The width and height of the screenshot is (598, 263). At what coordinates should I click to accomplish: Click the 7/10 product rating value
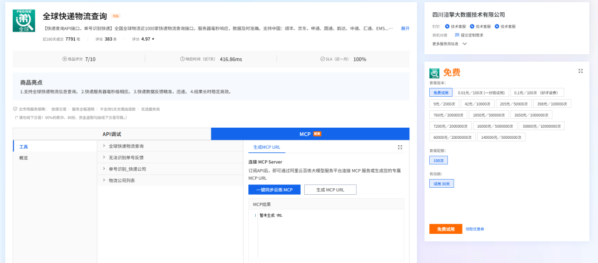coord(91,59)
